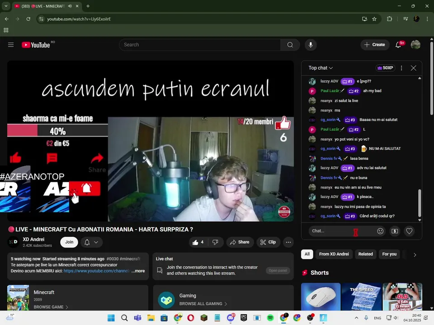Click the Minecraft game cover thumbnail

(18, 297)
